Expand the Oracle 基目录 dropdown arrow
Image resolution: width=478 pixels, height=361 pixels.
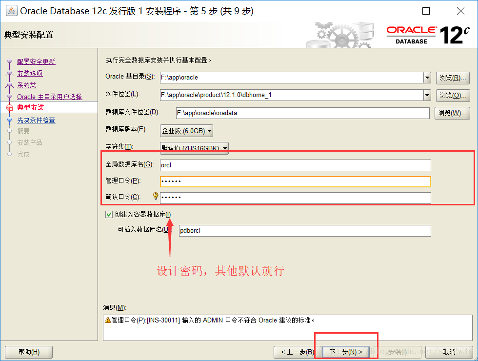(x=427, y=78)
